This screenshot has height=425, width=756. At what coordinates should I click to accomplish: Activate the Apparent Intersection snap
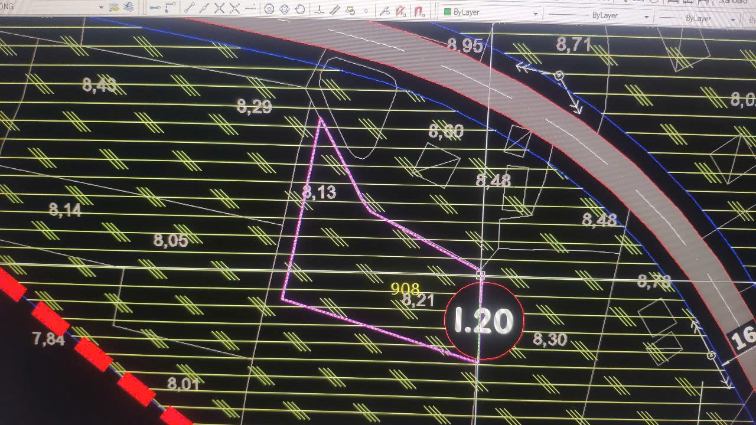pyautogui.click(x=234, y=9)
